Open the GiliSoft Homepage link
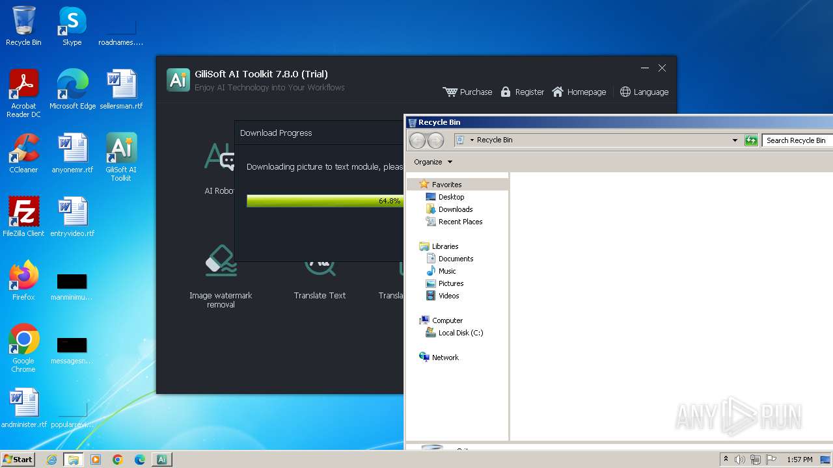Viewport: 833px width, 468px height. 579,92
